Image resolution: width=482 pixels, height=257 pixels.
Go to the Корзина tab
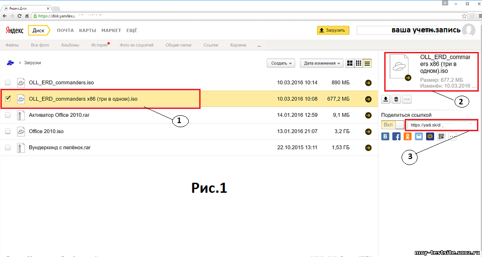coord(238,45)
